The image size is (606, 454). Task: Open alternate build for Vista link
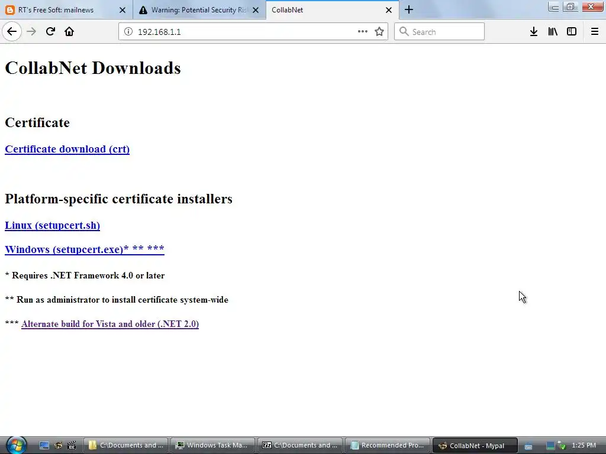[x=110, y=324]
